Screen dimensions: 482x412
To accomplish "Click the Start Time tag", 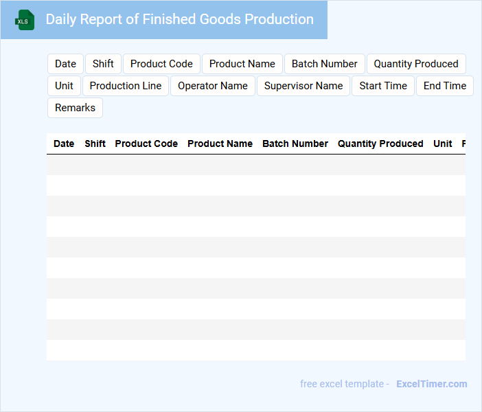I will tap(383, 86).
